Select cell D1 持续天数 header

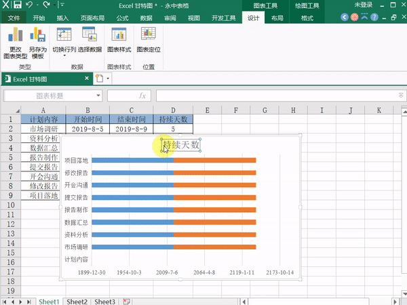pyautogui.click(x=173, y=119)
